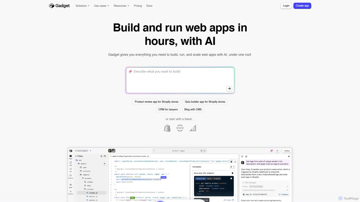Image resolution: width=360 pixels, height=202 pixels.
Task: Delete the Generated API endpoint trigger via trash icon
Action: pos(232,173)
